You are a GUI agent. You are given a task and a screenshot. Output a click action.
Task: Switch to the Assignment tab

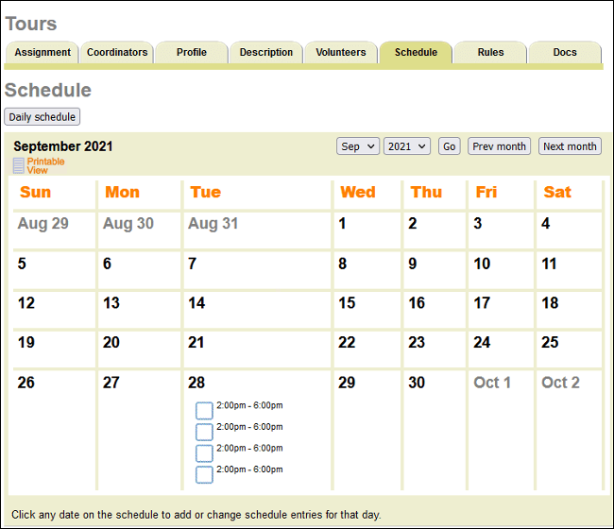pos(43,53)
